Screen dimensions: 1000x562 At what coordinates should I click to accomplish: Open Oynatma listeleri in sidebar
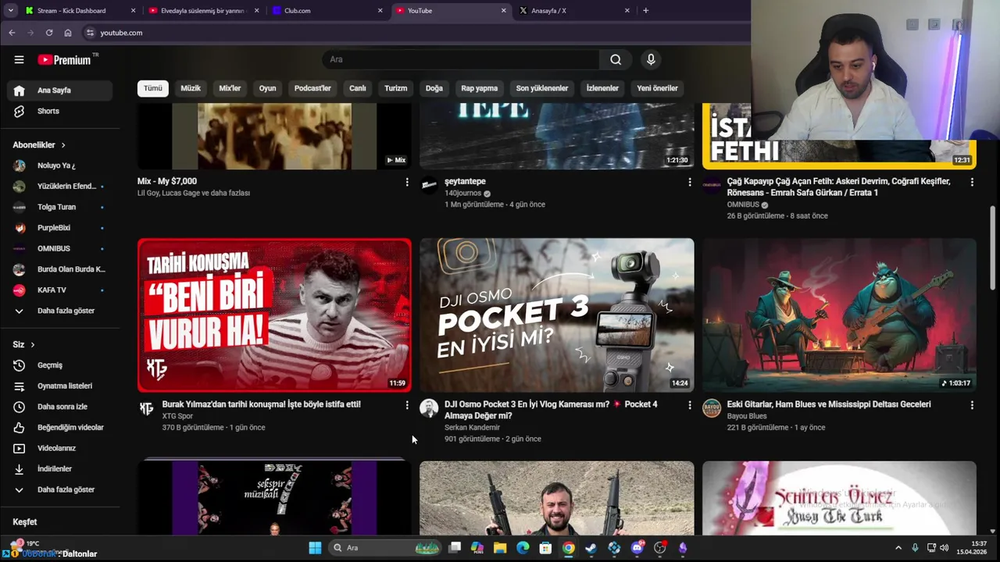[59, 386]
